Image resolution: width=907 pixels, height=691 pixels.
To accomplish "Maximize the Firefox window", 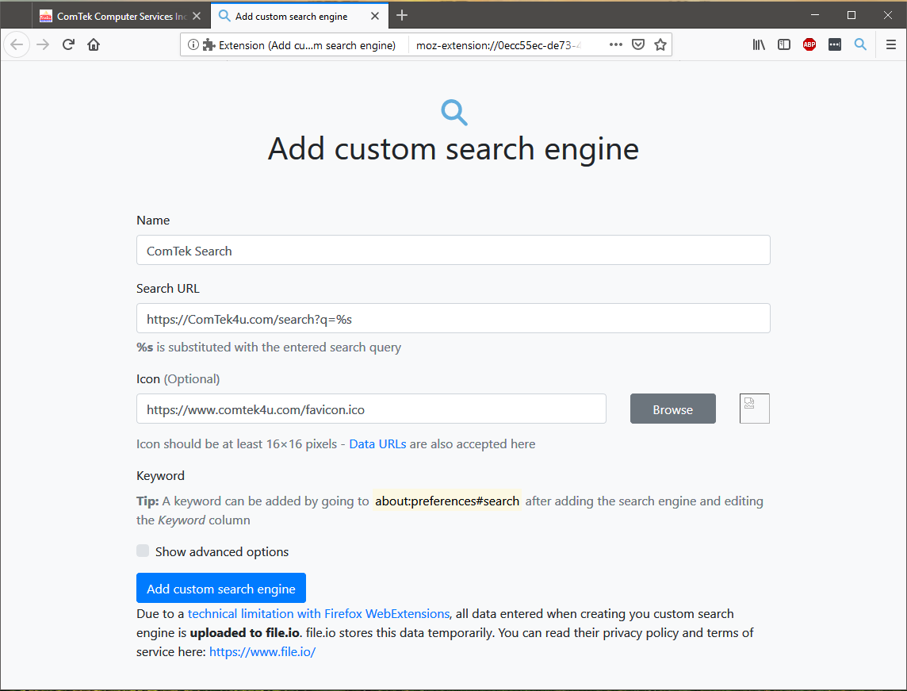I will point(851,15).
